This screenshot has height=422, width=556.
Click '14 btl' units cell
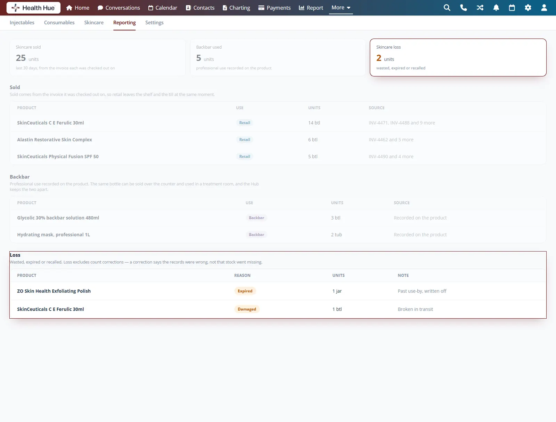pyautogui.click(x=314, y=123)
